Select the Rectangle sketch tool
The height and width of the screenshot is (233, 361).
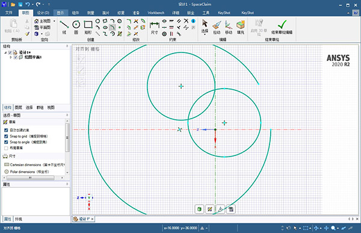click(x=88, y=27)
